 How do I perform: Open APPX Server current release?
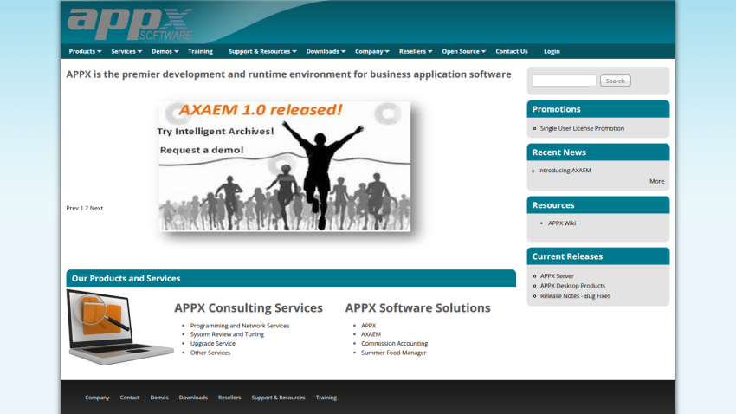[557, 276]
